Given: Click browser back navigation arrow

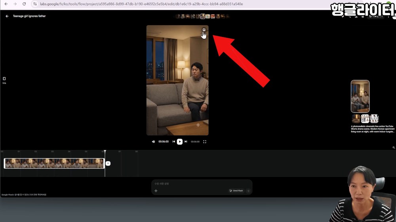Looking at the screenshot, I should pyautogui.click(x=6, y=4).
